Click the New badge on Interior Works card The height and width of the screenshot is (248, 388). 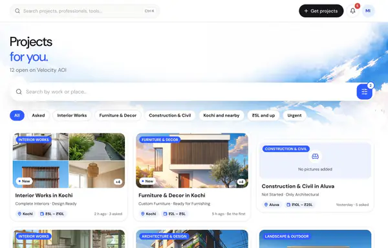(x=25, y=181)
